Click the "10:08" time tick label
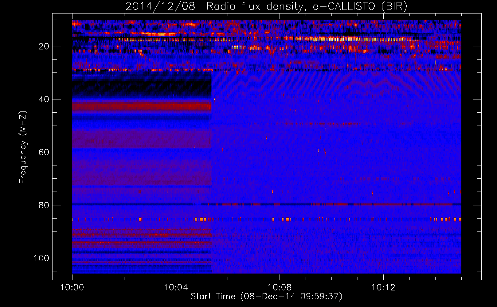The width and height of the screenshot is (497, 307). [280, 288]
